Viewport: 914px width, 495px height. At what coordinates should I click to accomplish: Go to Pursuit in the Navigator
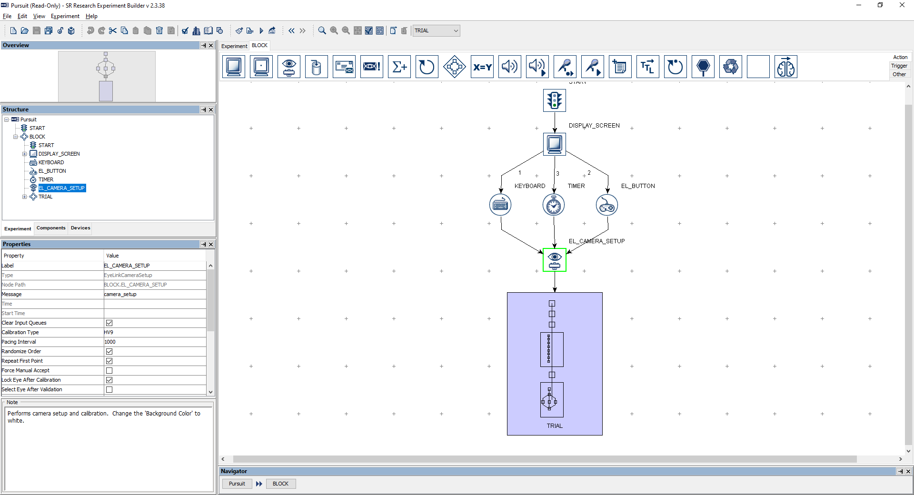[237, 484]
